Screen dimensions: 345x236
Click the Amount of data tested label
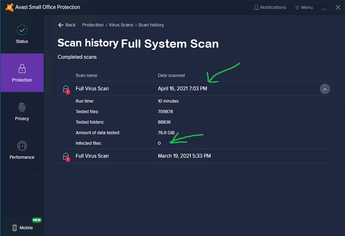98,133
